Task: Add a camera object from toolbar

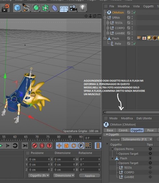Action: tap(73, 8)
